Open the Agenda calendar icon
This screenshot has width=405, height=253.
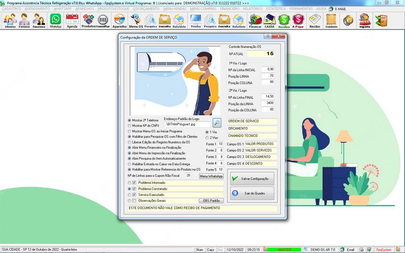coord(72,20)
